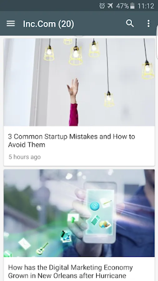Tap the edge panel handle at right
The height and width of the screenshot is (281, 158).
[x=157, y=42]
